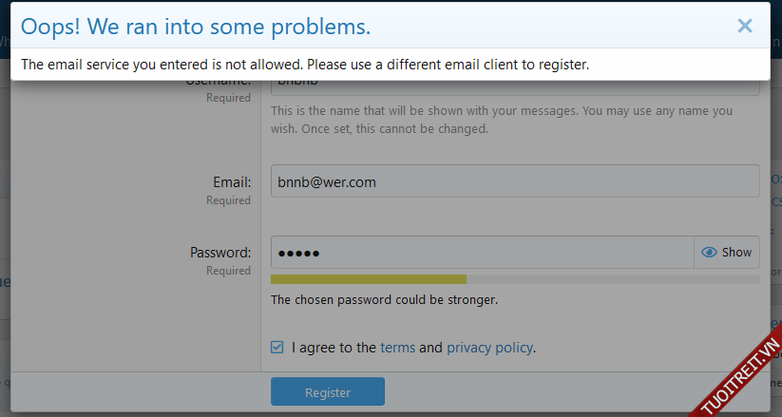The width and height of the screenshot is (782, 417).
Task: Click the Required note under Email
Action: (x=228, y=200)
